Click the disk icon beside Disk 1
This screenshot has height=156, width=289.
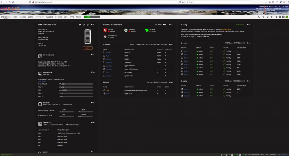click(x=182, y=54)
